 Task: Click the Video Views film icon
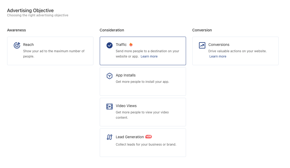110,106
